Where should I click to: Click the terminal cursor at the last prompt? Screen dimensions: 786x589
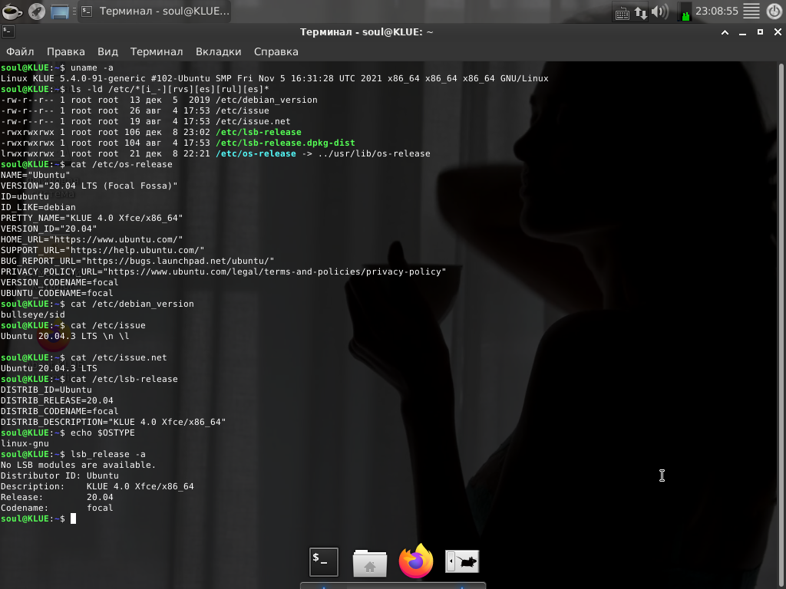[73, 519]
